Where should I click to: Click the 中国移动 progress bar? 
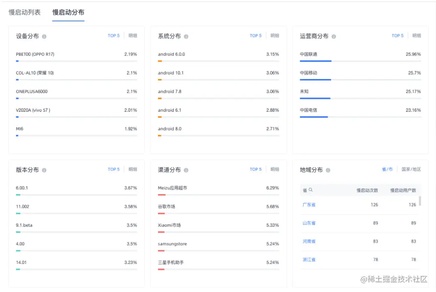click(x=360, y=79)
